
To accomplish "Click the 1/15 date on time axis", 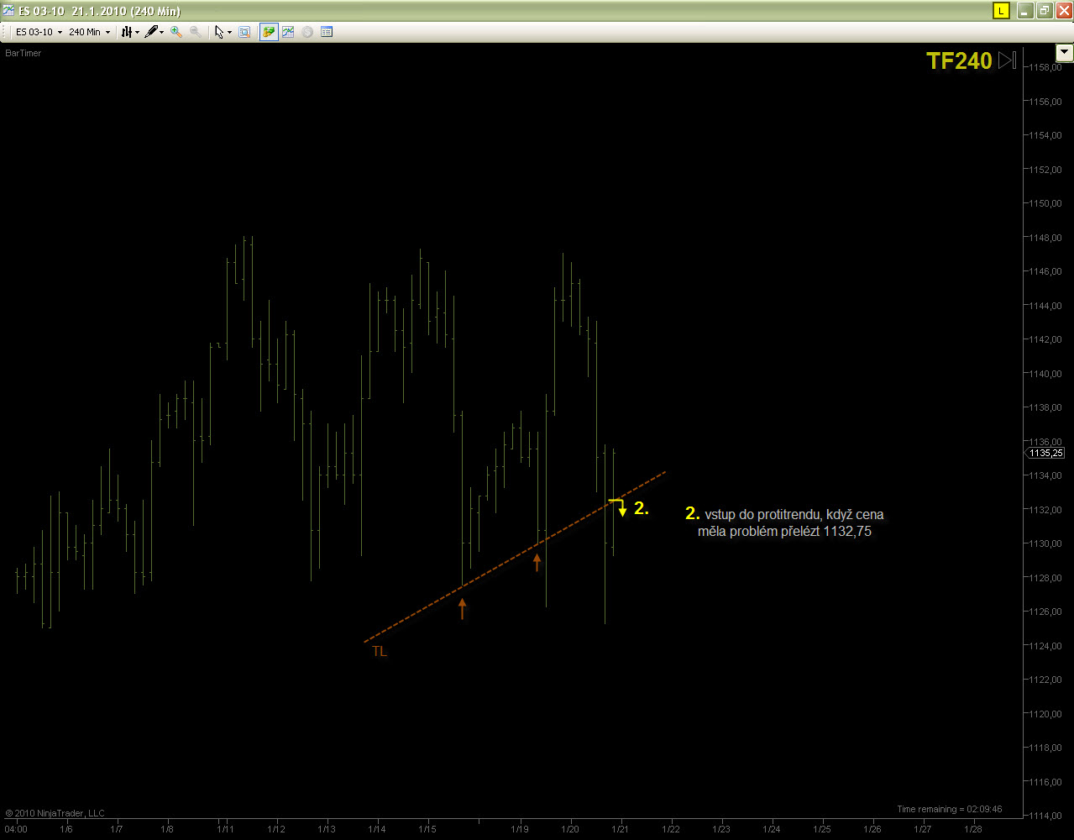I will pyautogui.click(x=427, y=829).
